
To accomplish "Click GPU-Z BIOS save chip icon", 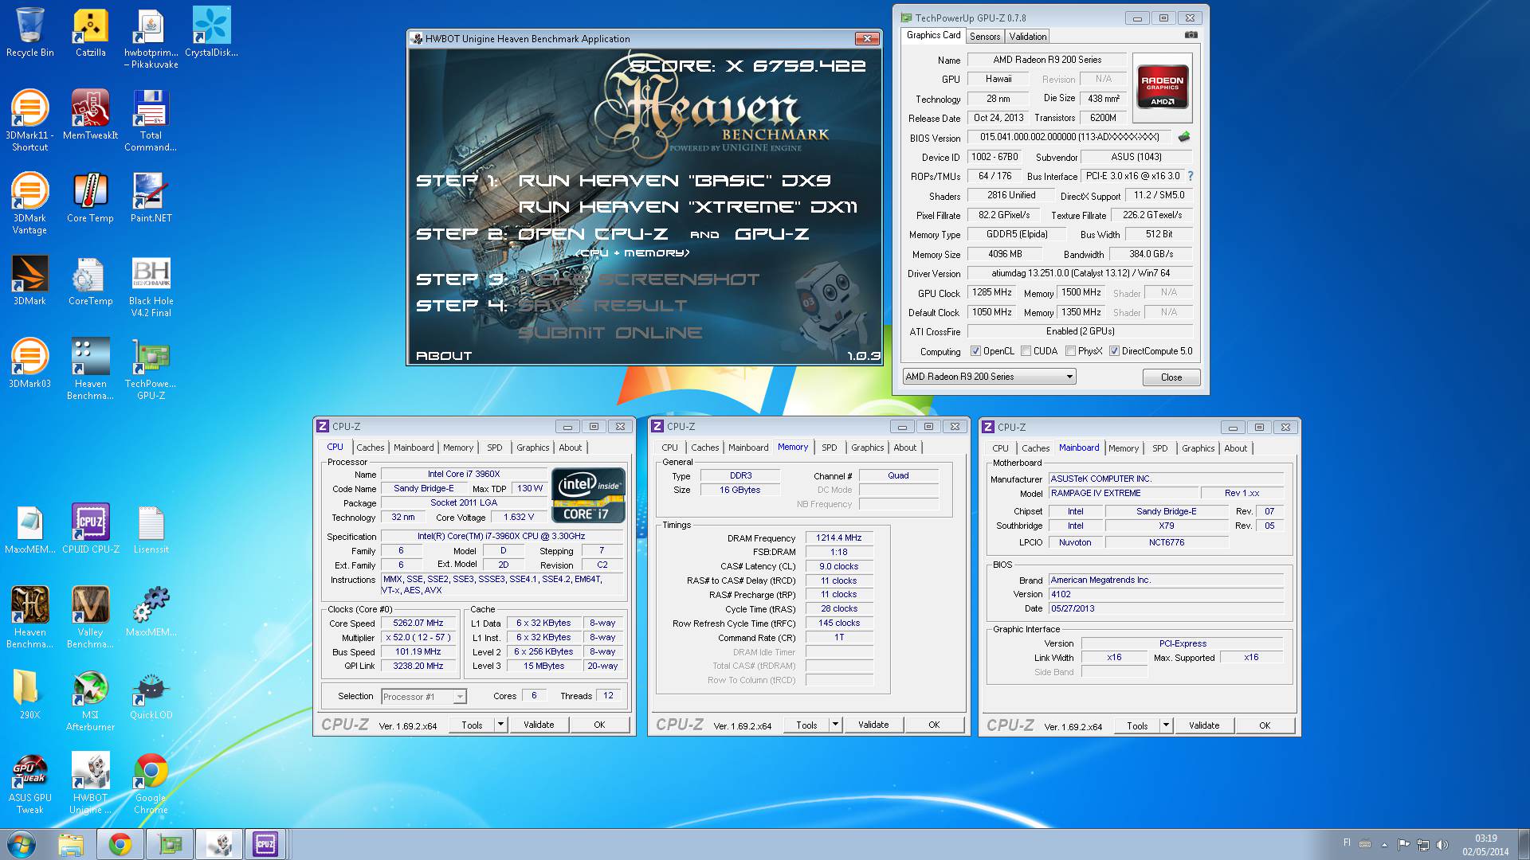I will tap(1184, 137).
